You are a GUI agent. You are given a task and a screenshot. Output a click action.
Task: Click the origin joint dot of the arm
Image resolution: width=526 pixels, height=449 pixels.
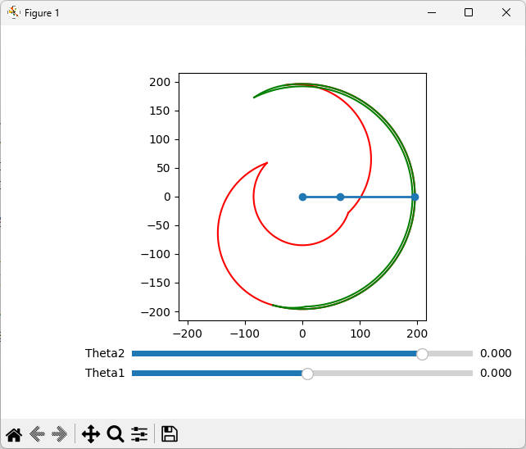click(302, 197)
